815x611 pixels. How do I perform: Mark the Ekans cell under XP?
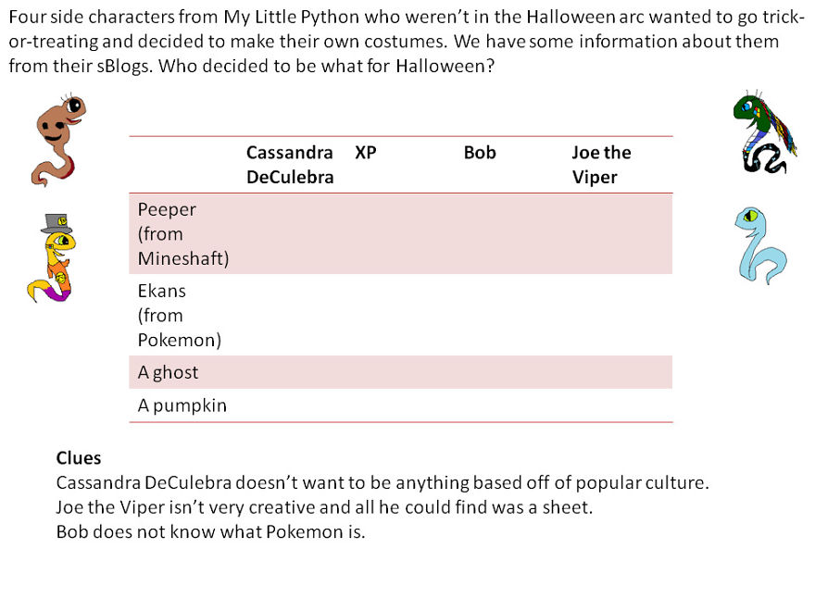[401, 316]
